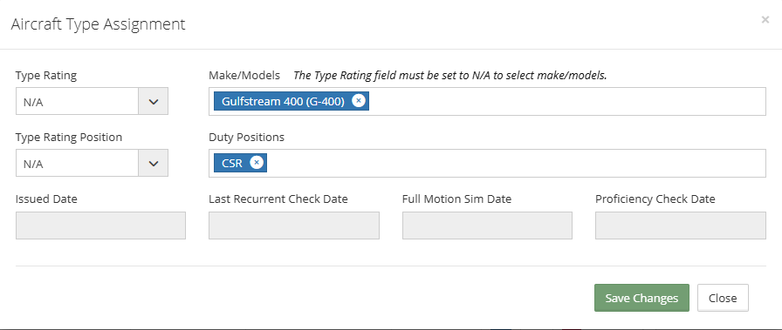Screen dimensions: 782x330
Task: Click the Gulfstream 400 (G-400) tag label
Action: pos(283,102)
